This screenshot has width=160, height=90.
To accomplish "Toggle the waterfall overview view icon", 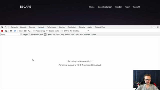I will (x=29, y=31).
